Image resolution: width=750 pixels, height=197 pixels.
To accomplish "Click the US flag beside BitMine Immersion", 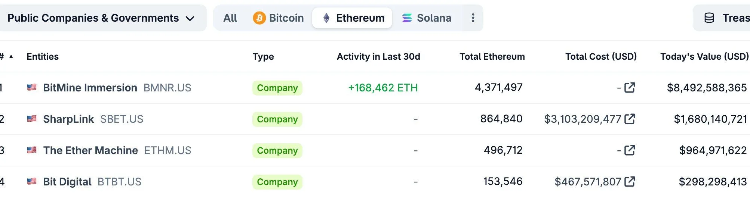I will pyautogui.click(x=32, y=88).
